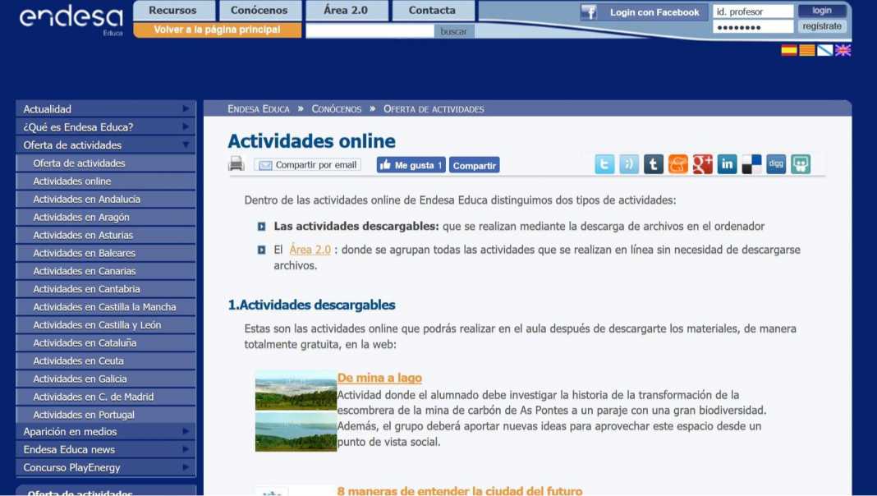Click the LinkedIn share icon
The width and height of the screenshot is (877, 496).
(x=727, y=164)
